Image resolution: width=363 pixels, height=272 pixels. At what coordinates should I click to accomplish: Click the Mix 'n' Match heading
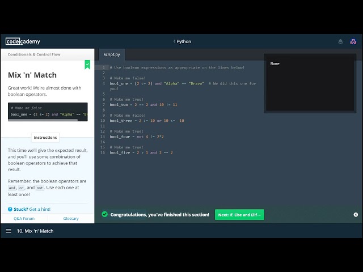click(32, 75)
